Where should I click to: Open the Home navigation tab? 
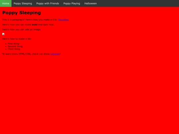[6, 3]
